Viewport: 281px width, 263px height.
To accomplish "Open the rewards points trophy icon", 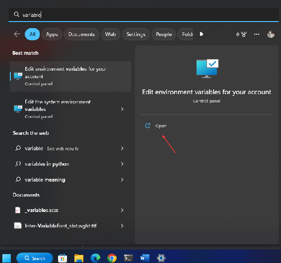I will [241, 34].
